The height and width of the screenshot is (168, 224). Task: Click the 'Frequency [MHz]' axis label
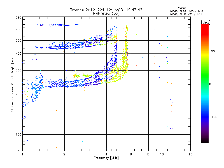tap(106, 158)
